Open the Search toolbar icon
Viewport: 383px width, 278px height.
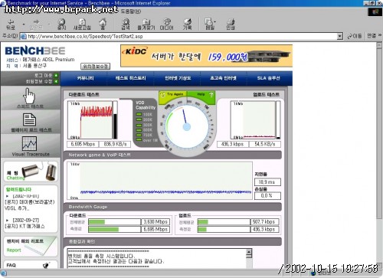(x=126, y=25)
